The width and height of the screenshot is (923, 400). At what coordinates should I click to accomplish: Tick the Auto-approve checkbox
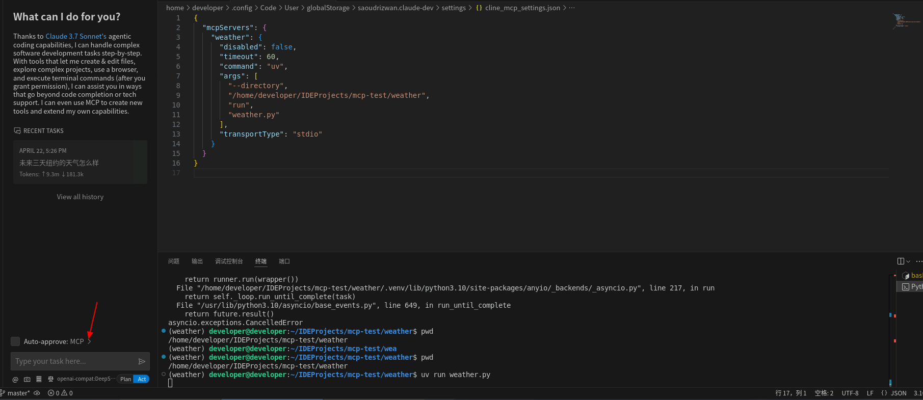pyautogui.click(x=16, y=341)
